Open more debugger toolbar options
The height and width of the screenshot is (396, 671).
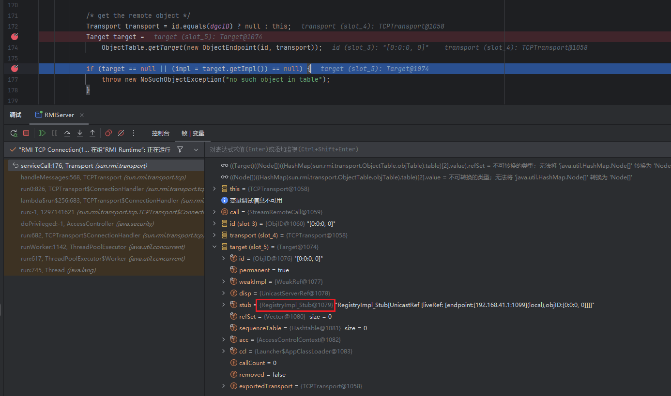coord(134,133)
